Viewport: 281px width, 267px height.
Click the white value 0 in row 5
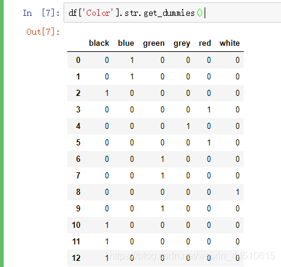[x=238, y=142]
